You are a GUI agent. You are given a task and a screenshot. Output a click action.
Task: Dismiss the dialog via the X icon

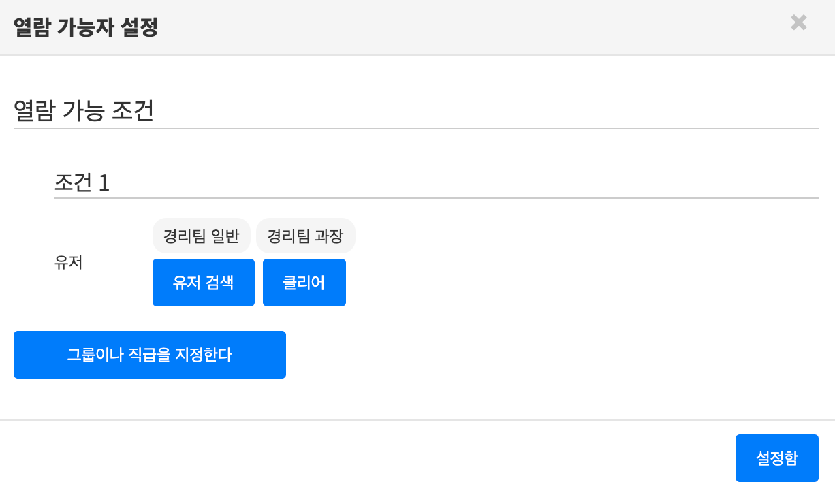(x=798, y=23)
